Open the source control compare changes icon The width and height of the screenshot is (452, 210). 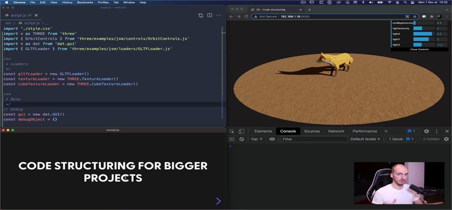point(201,15)
